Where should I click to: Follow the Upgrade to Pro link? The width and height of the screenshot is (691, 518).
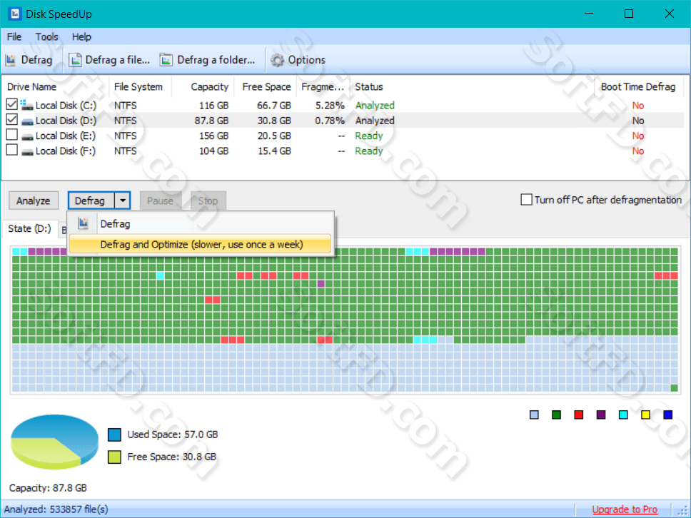pyautogui.click(x=625, y=509)
